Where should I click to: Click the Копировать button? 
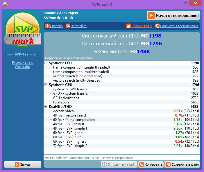point(151,164)
